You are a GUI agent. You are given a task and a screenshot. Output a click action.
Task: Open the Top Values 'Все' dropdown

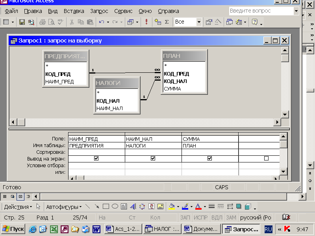click(199, 22)
